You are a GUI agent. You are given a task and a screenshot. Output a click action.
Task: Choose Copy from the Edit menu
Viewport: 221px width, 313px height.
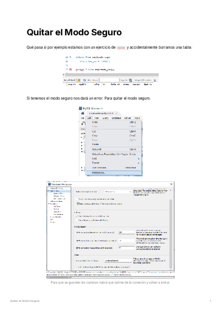pyautogui.click(x=113, y=135)
